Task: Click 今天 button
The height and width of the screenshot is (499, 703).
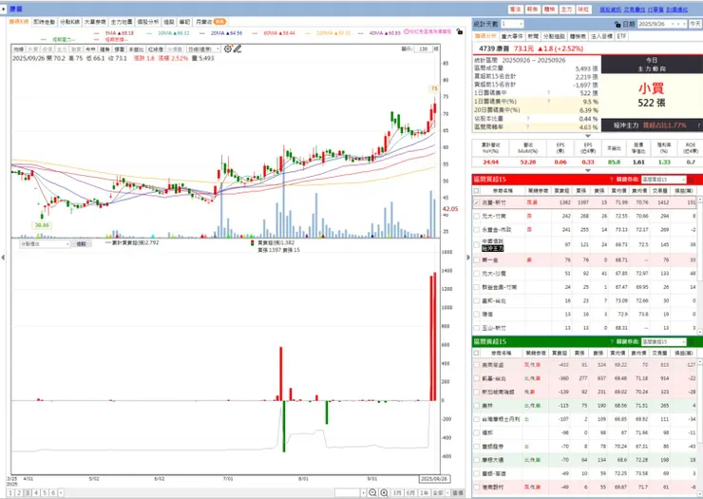Action: (695, 24)
